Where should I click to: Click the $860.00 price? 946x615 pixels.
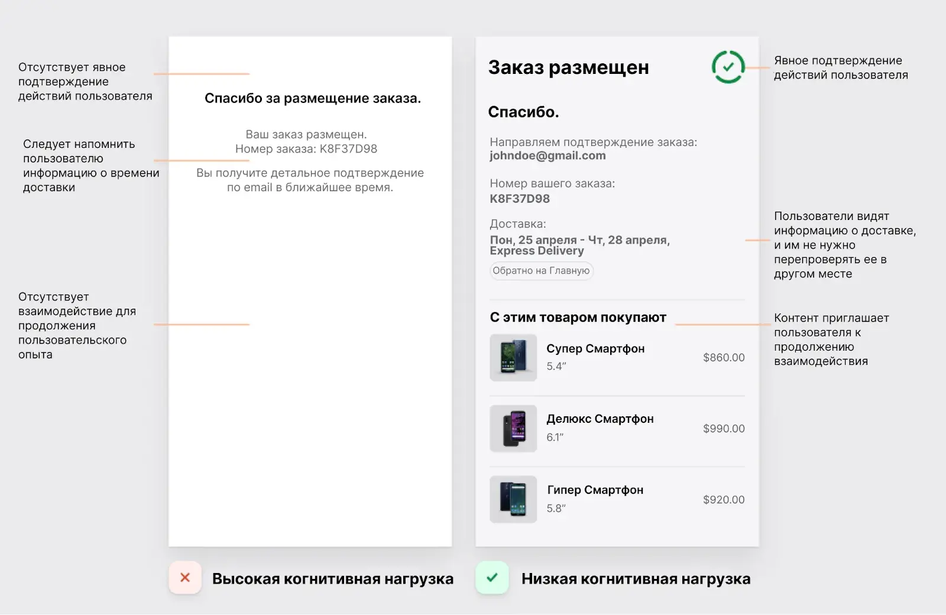724,358
